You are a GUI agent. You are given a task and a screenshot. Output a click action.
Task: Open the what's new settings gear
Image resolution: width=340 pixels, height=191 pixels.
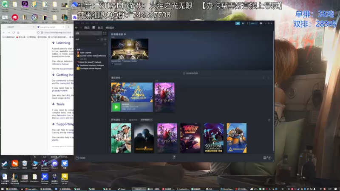point(125,34)
